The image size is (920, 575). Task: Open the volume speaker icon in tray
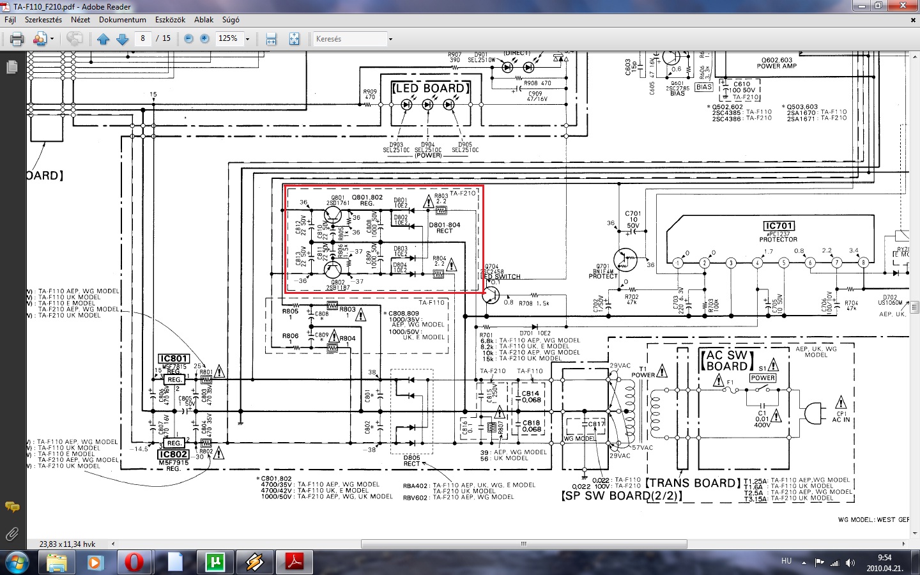coord(850,563)
